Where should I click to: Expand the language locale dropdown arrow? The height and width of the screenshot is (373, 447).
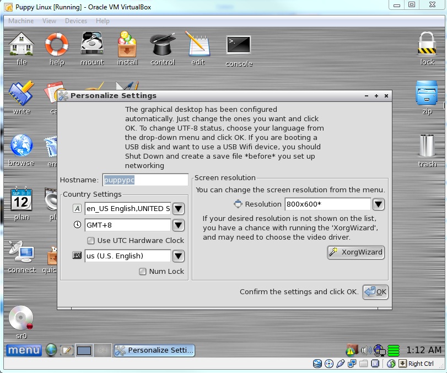click(x=179, y=209)
